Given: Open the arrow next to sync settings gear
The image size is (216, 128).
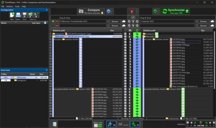Looking at the screenshot, I should coord(159,11).
